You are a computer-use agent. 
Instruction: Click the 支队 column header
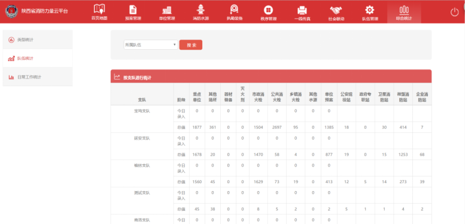[x=142, y=100]
